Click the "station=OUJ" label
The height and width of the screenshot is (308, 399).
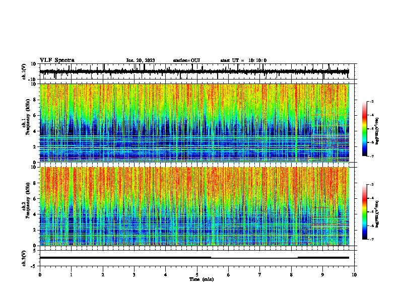[186, 60]
